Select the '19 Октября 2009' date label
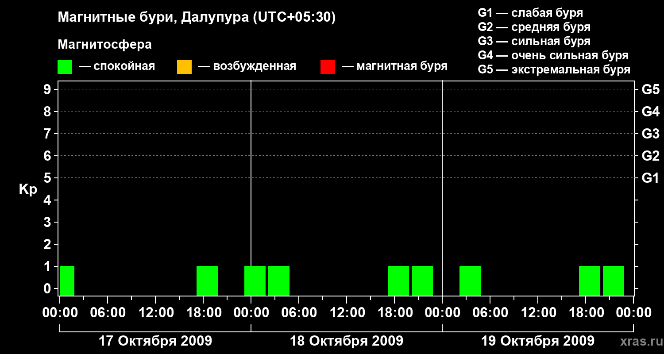664x354 pixels. tap(538, 341)
